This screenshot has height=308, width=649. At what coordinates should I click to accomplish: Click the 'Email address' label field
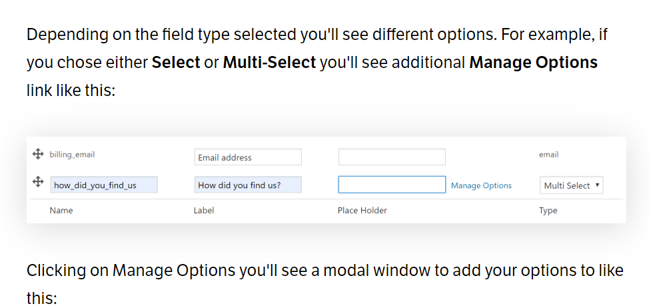pos(248,157)
